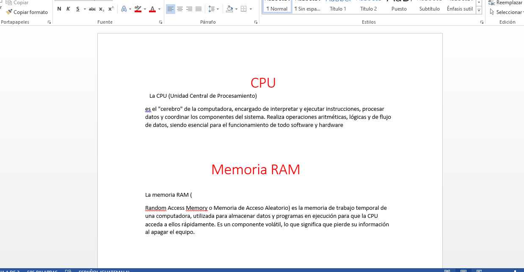Click the Memoria RAM heading text
The height and width of the screenshot is (272, 524).
(x=256, y=170)
